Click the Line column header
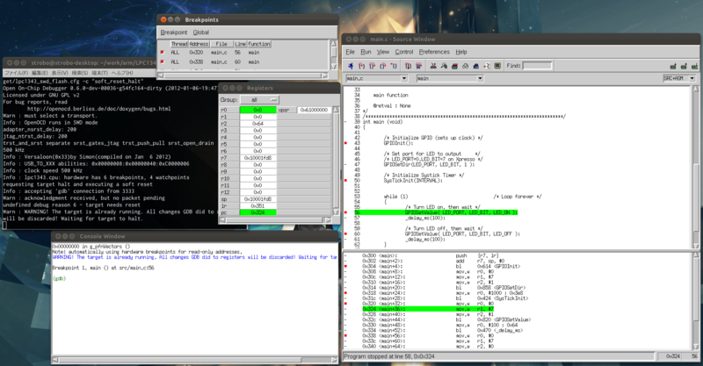 click(x=240, y=44)
